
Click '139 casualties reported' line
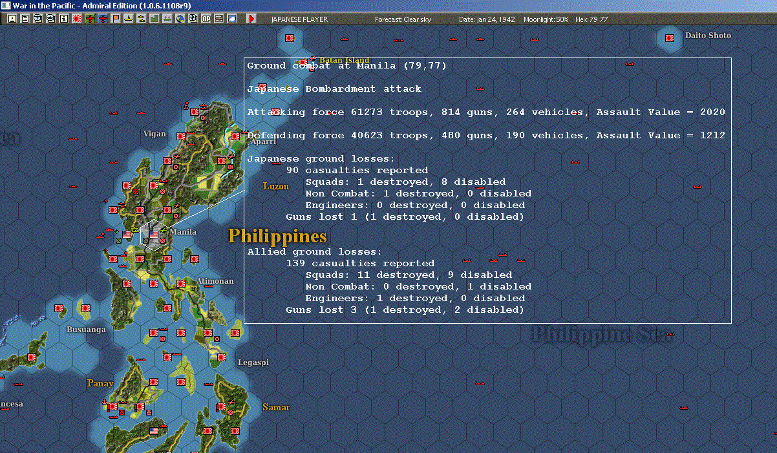pyautogui.click(x=360, y=263)
